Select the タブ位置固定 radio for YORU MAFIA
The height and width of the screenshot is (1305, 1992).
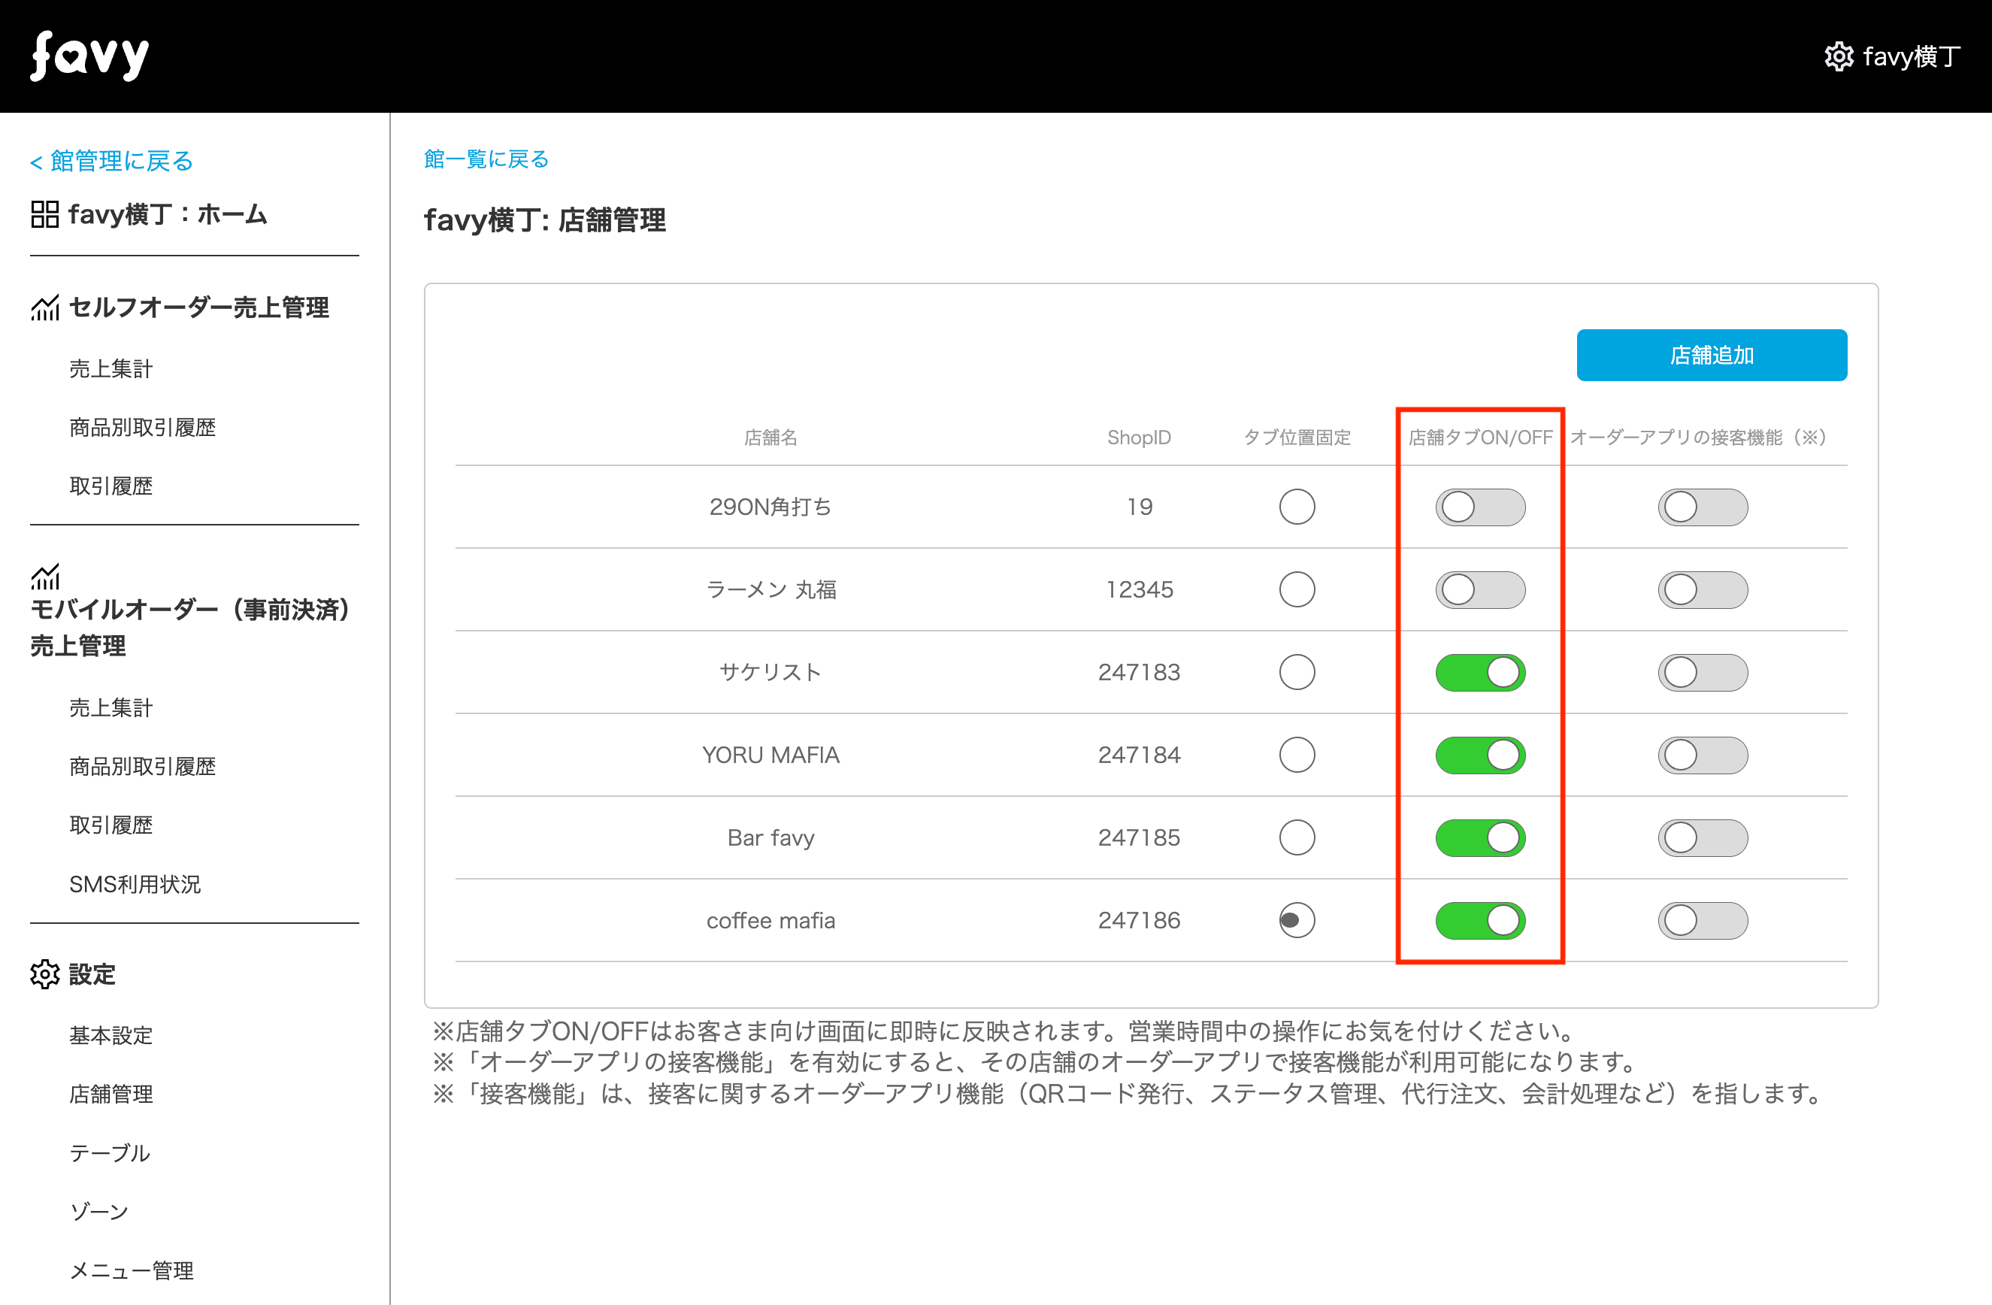[1297, 755]
